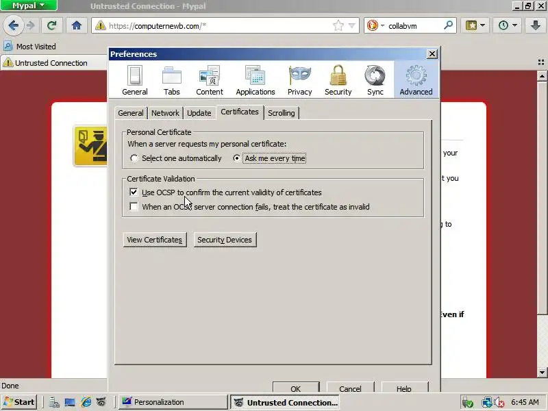Screen dimensions: 548x411
Task: Open the Security preferences pane
Action: point(338,79)
